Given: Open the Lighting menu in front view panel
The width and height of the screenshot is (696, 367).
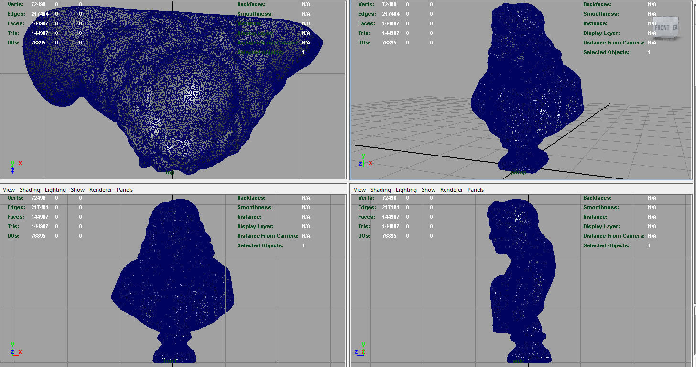Looking at the screenshot, I should (55, 190).
